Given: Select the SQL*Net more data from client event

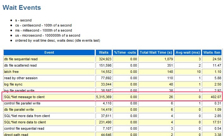Looking at the screenshot, I should click(27, 116).
